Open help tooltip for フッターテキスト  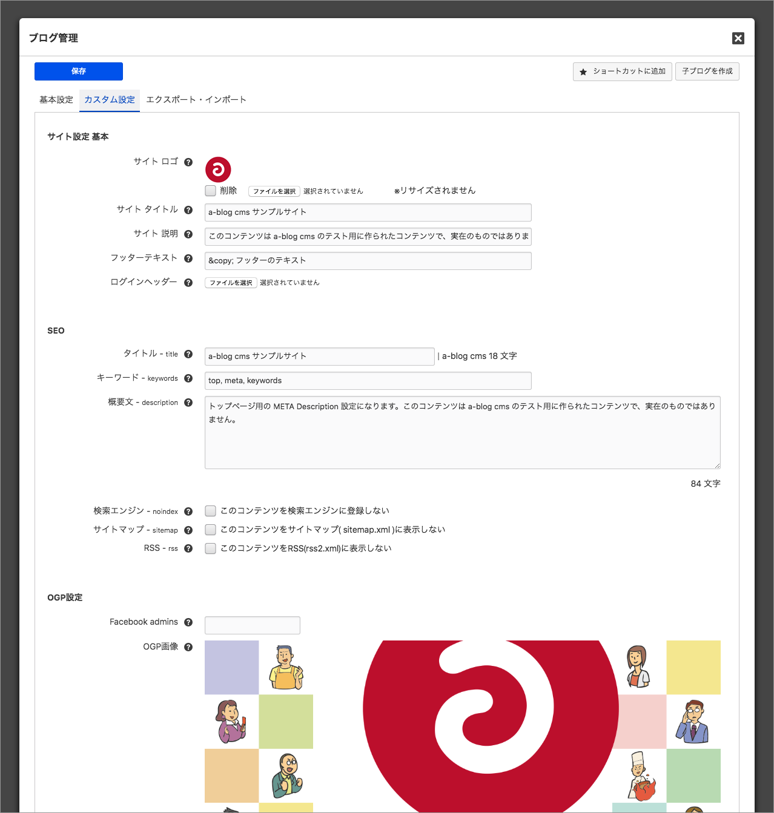188,258
